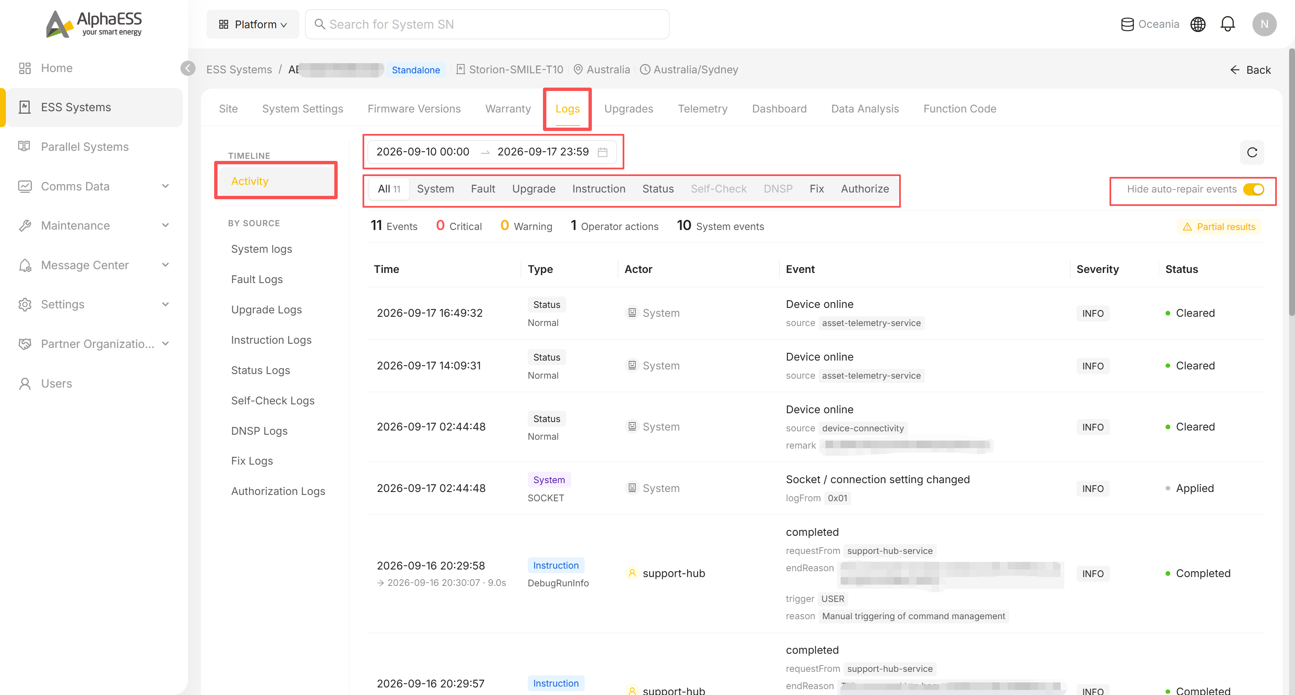This screenshot has height=695, width=1295.
Task: Open the Platform dropdown
Action: [x=253, y=24]
